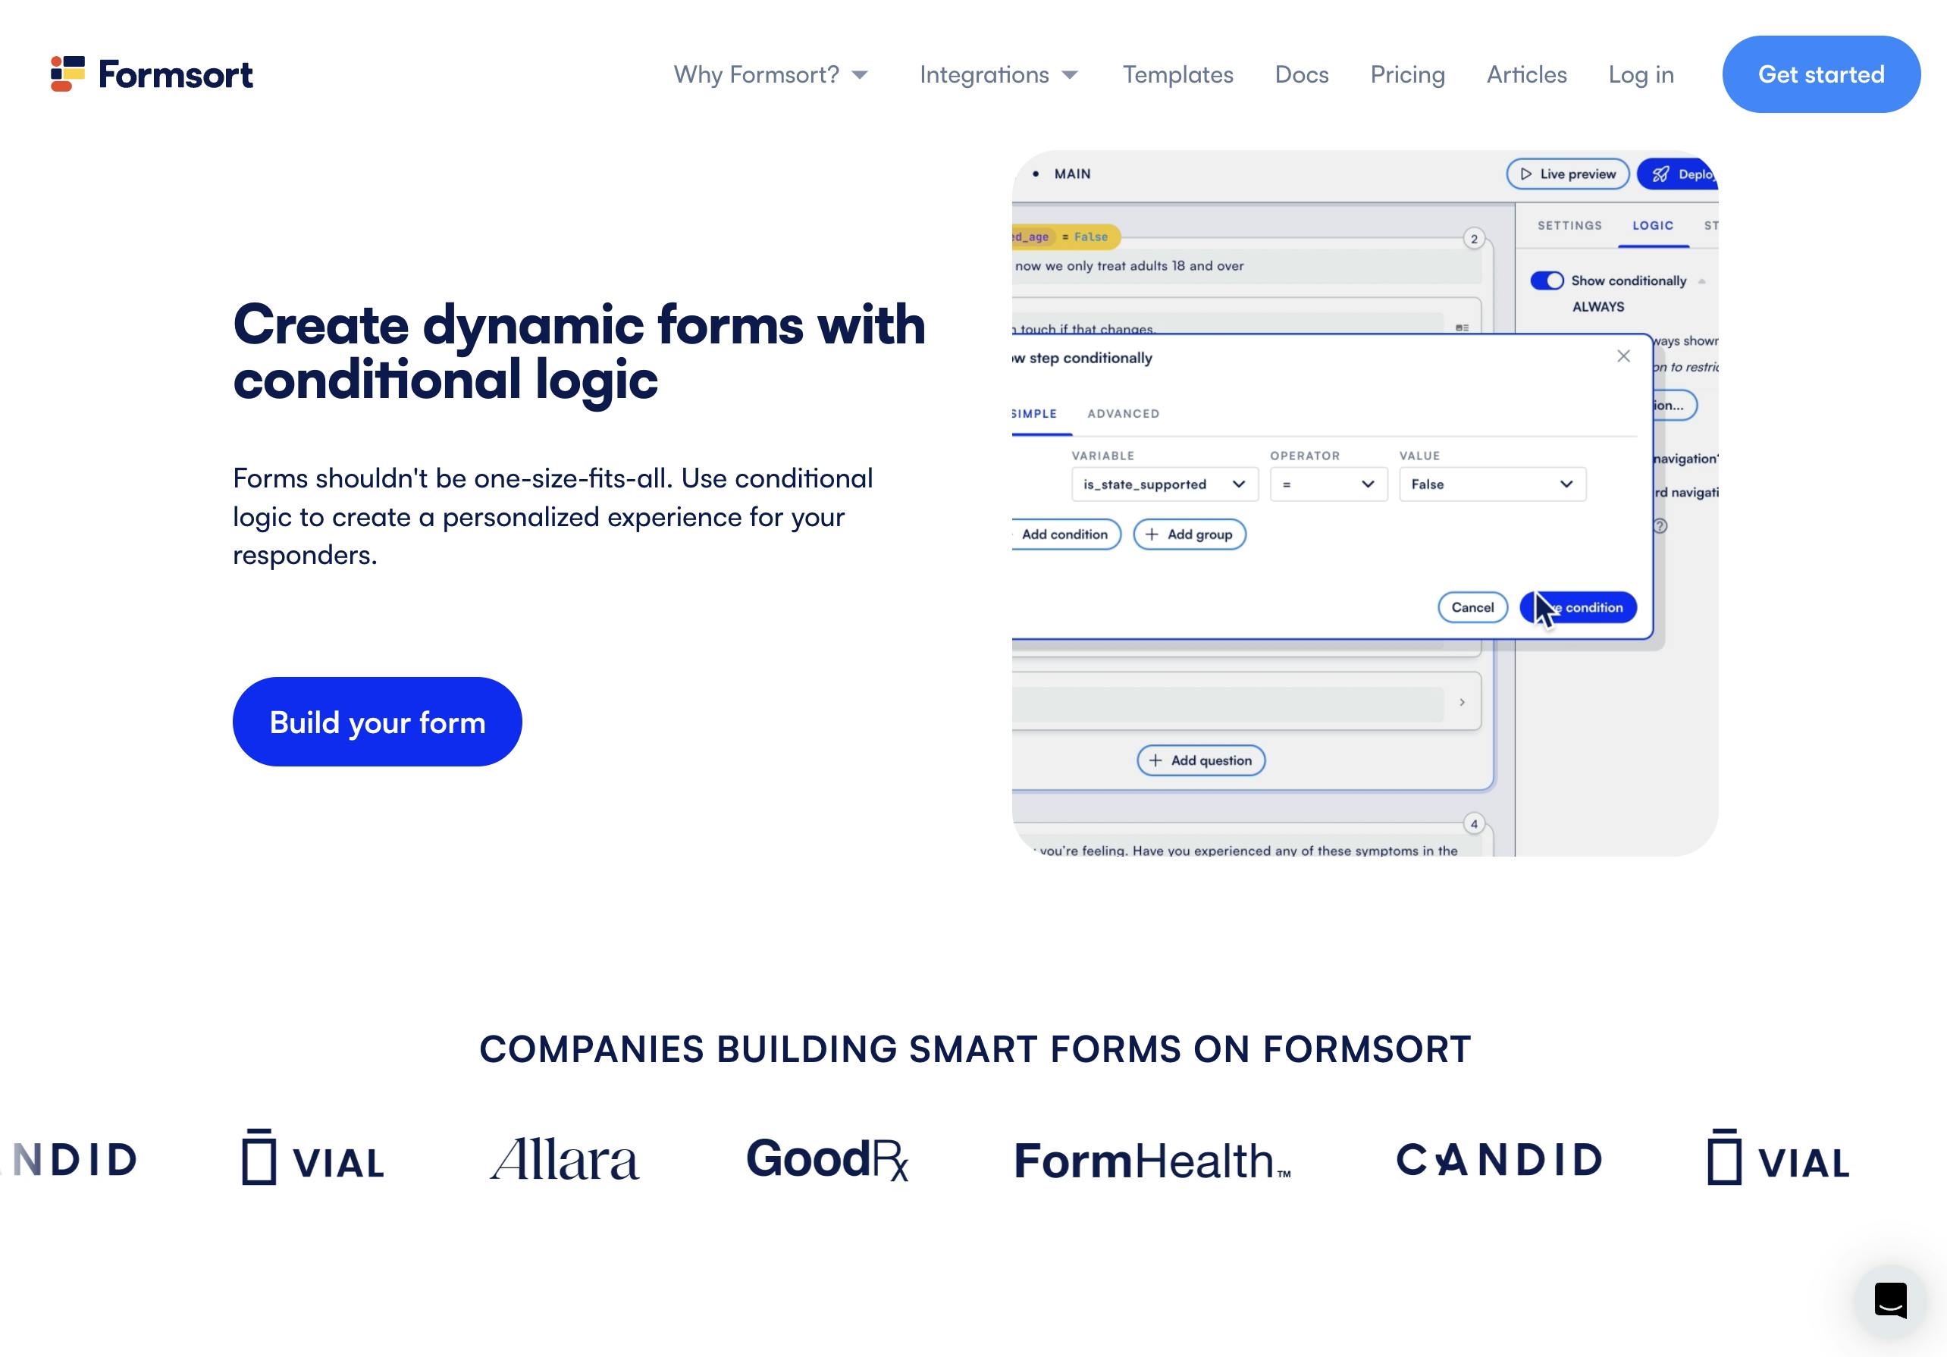Click the Save condition blue button

coord(1577,606)
